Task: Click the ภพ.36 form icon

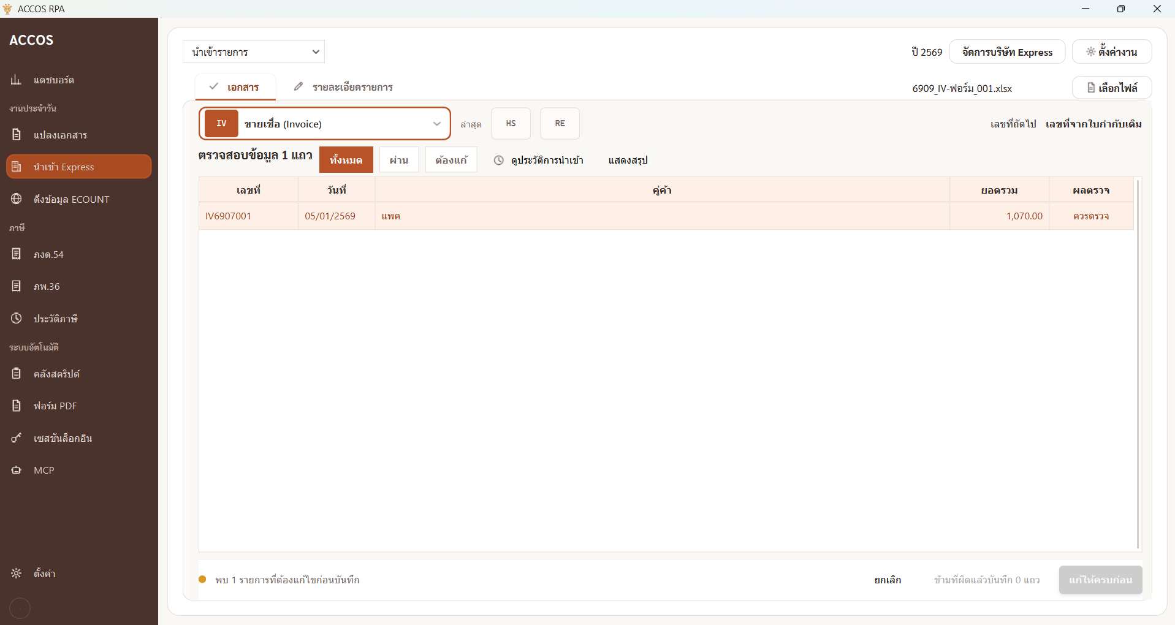Action: [x=17, y=286]
